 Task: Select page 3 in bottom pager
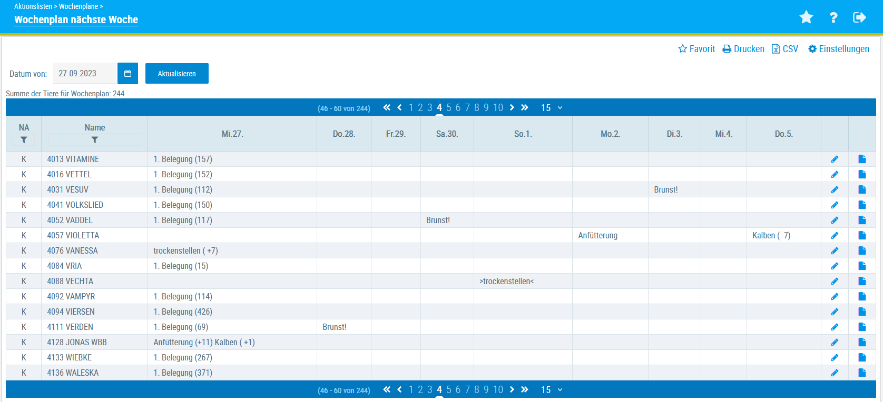[430, 389]
